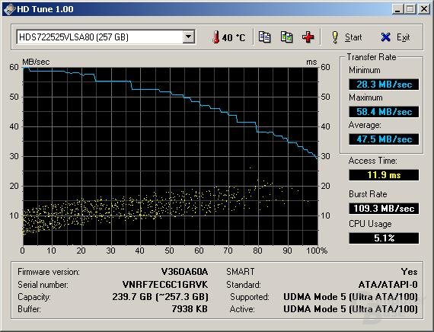
Task: Maximize the HD Tune window
Action: (x=410, y=9)
